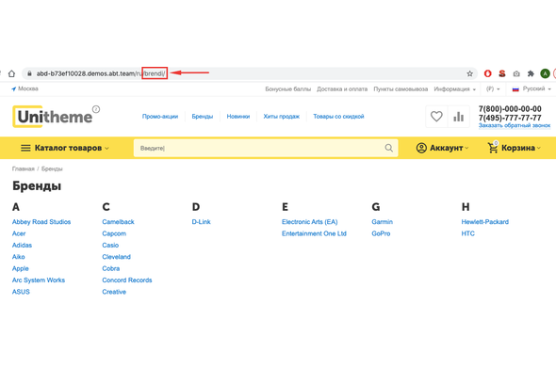556x368 pixels.
Task: Open the red Opera extension icon
Action: pos(487,73)
